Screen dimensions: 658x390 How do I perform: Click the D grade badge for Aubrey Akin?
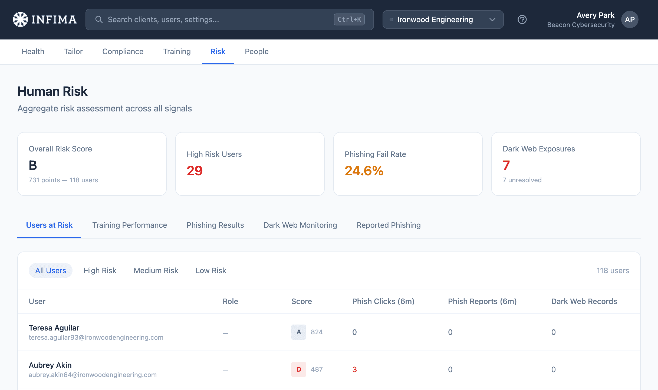[x=299, y=369]
